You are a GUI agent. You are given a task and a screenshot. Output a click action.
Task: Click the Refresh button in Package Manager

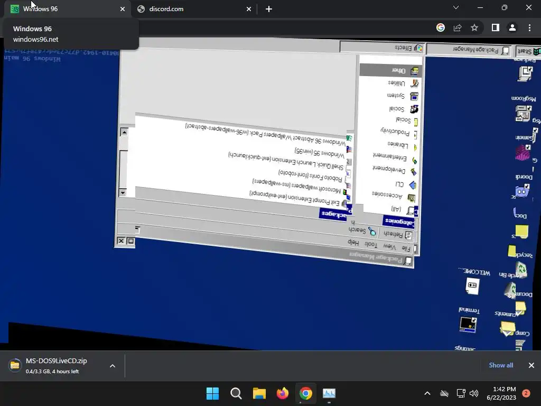tap(398, 234)
